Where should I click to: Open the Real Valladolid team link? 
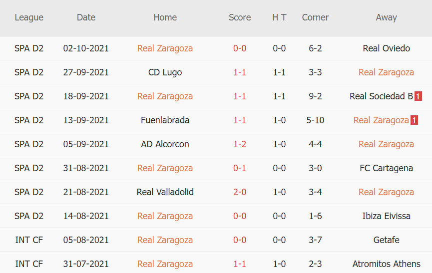[165, 192]
